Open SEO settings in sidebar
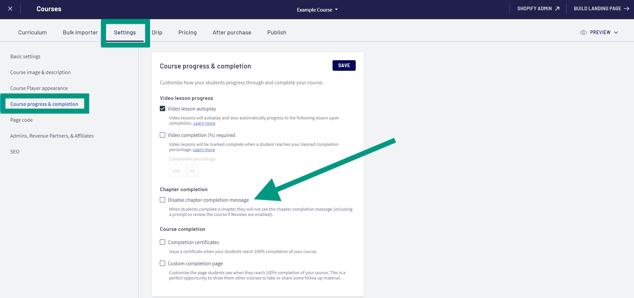Image resolution: width=634 pixels, height=298 pixels. pos(15,152)
